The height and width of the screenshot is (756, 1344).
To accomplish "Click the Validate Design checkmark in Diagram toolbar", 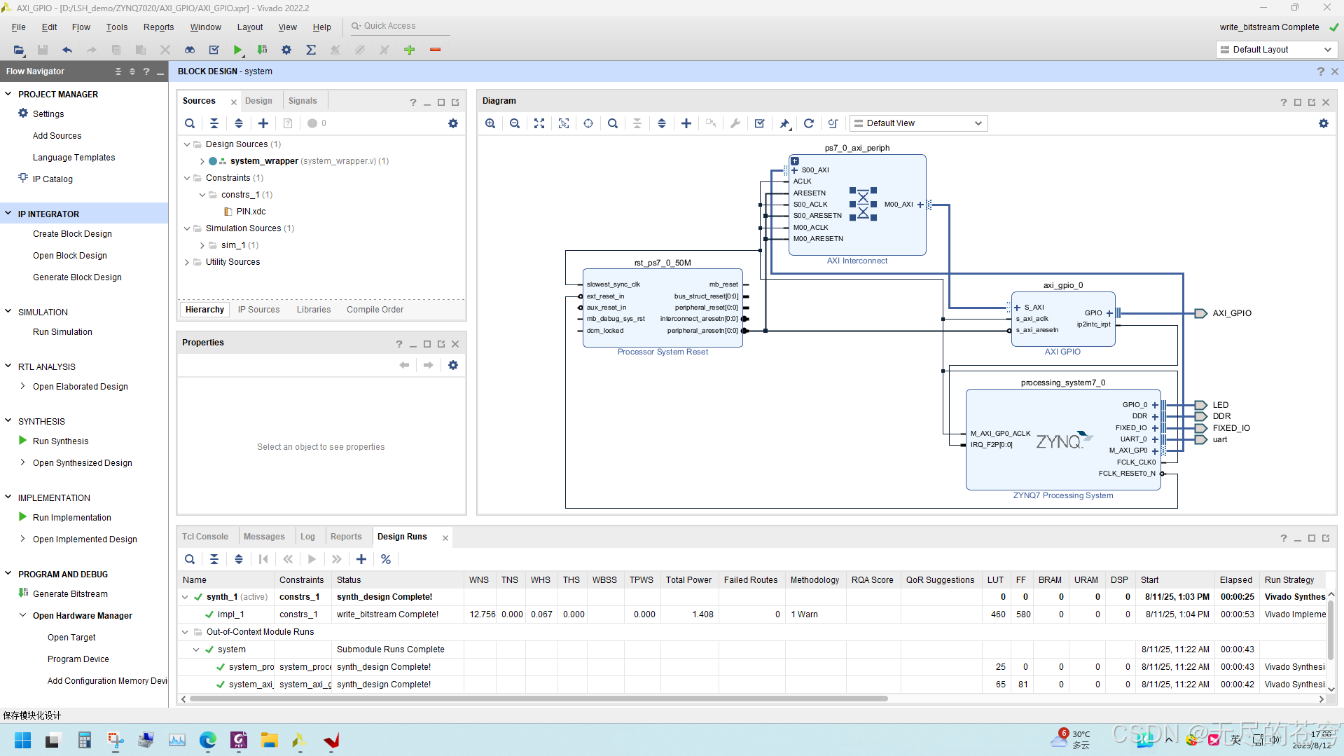I will click(760, 123).
